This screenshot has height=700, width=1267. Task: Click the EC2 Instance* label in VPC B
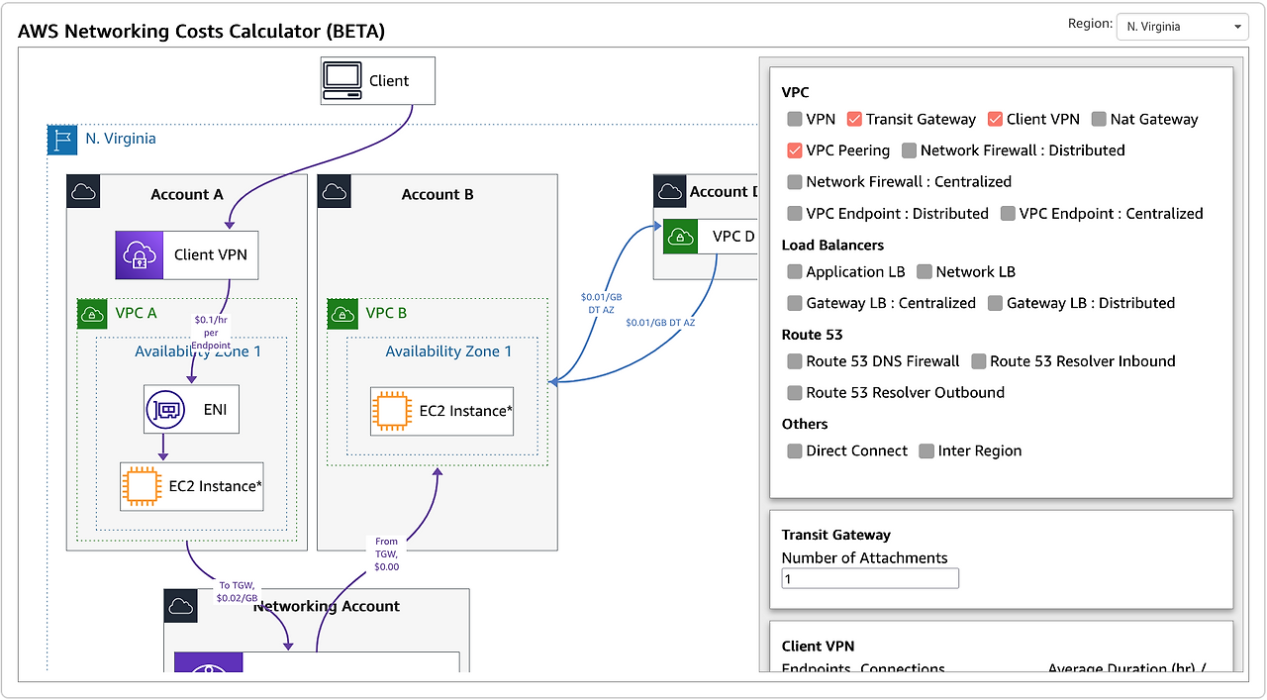click(466, 411)
